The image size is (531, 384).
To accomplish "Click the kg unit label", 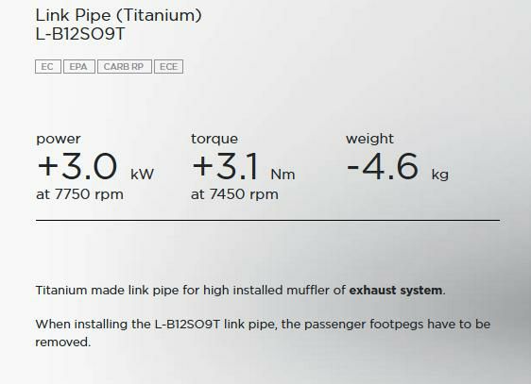I will pos(440,175).
